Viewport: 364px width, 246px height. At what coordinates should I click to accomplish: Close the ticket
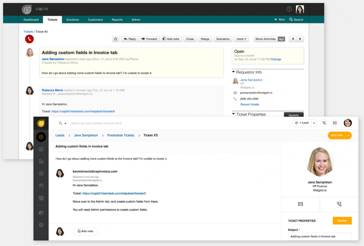point(190,39)
